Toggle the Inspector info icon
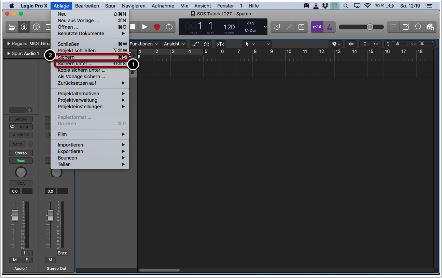The image size is (442, 278). [24, 27]
